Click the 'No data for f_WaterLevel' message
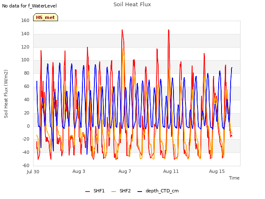The image size is (265, 199). (29, 6)
